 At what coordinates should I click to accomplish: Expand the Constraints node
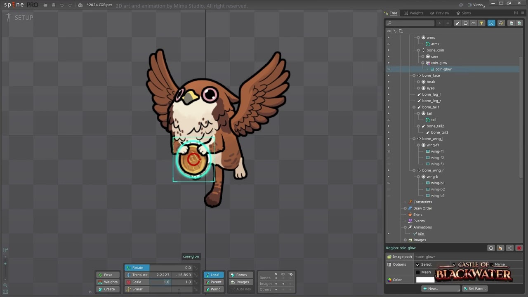(405, 202)
